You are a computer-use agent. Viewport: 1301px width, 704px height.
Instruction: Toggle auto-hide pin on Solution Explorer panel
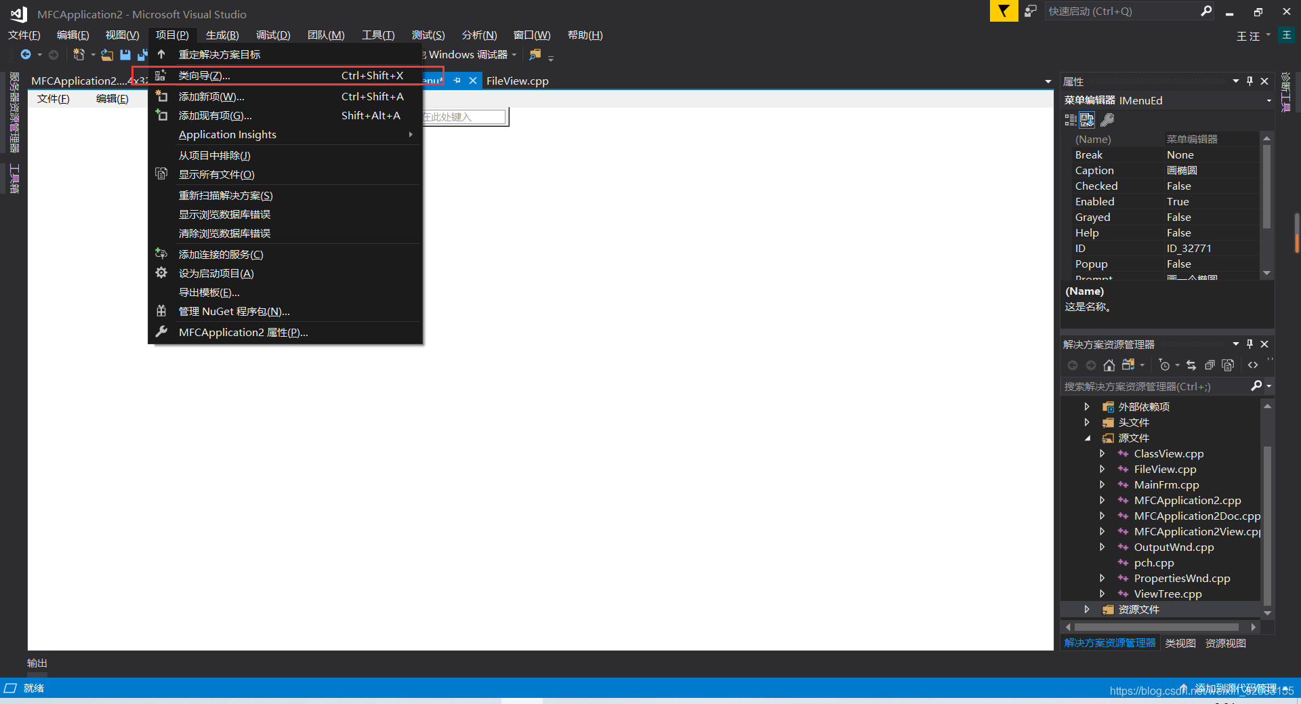click(x=1250, y=344)
